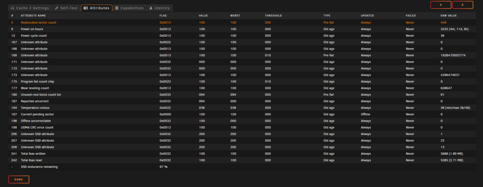Select the Attributes tab
The image size is (483, 187).
tap(97, 8)
